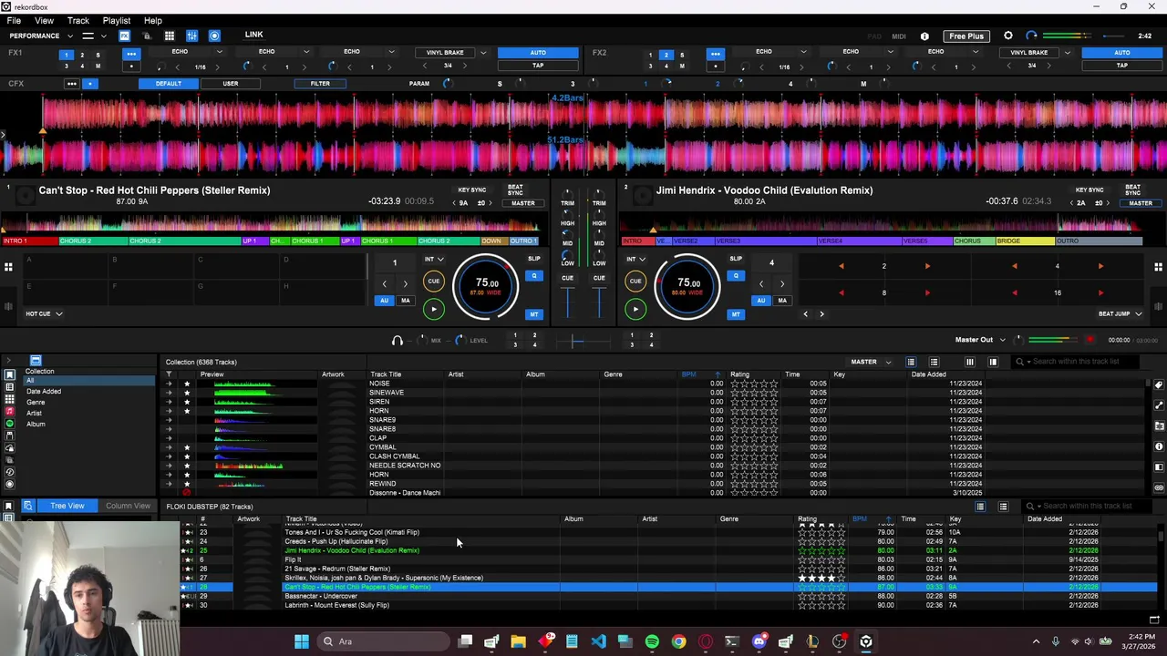The height and width of the screenshot is (656, 1167).
Task: Hit the CUE button on deck 1
Action: coord(433,281)
